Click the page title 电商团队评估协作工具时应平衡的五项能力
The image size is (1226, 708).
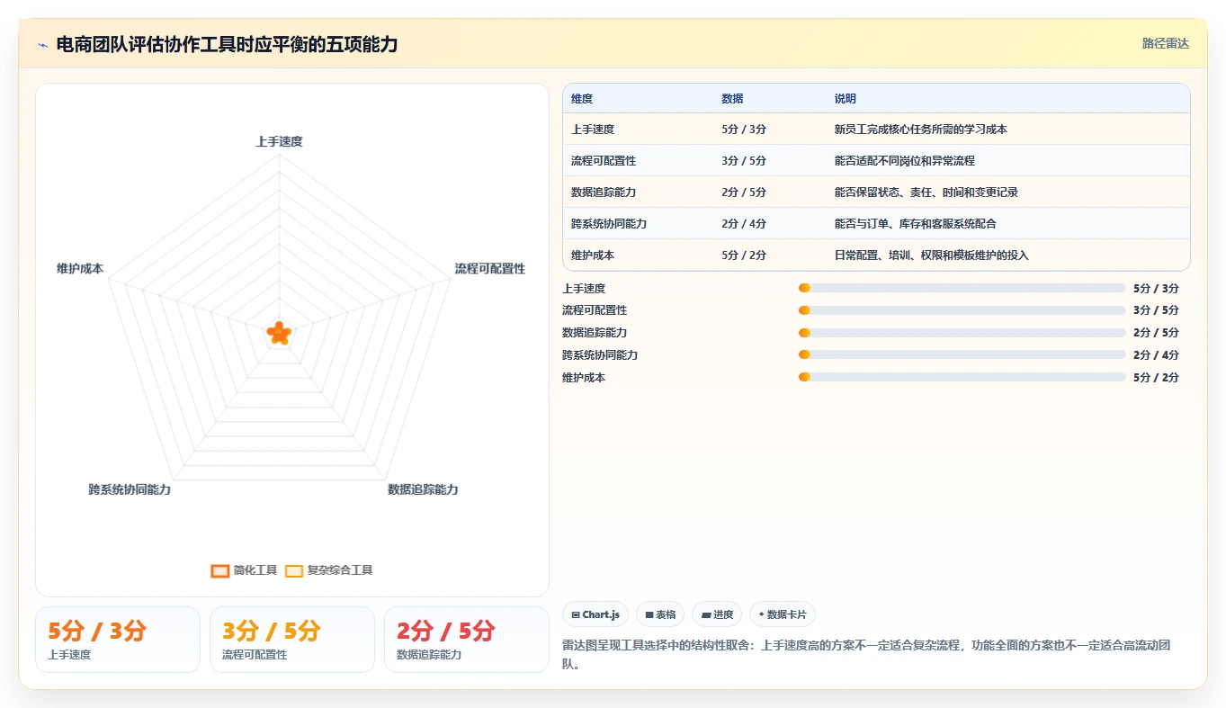point(227,45)
